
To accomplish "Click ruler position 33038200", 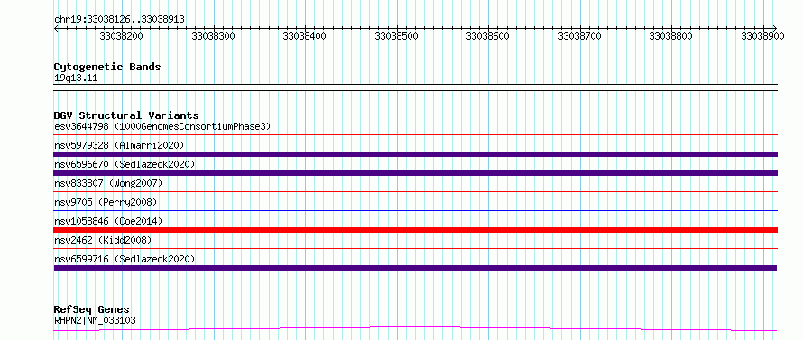I will tap(122, 36).
